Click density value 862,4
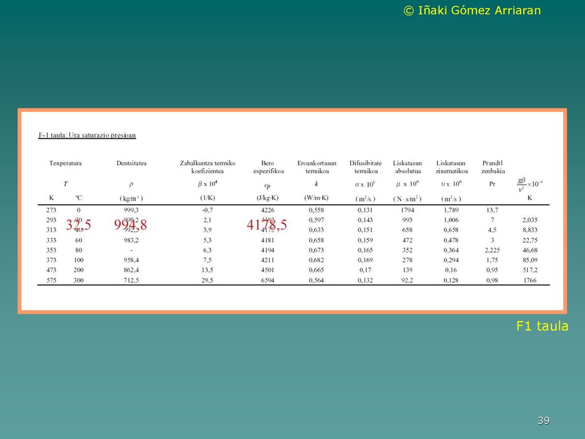The height and width of the screenshot is (439, 585). (x=131, y=270)
